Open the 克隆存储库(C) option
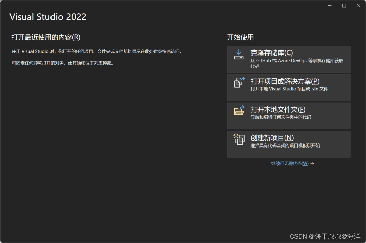366x243 pixels. click(x=289, y=59)
